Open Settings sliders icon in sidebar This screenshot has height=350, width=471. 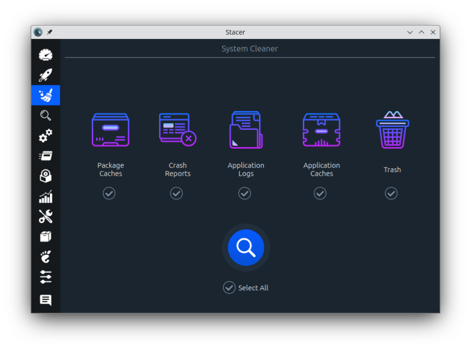tap(46, 277)
